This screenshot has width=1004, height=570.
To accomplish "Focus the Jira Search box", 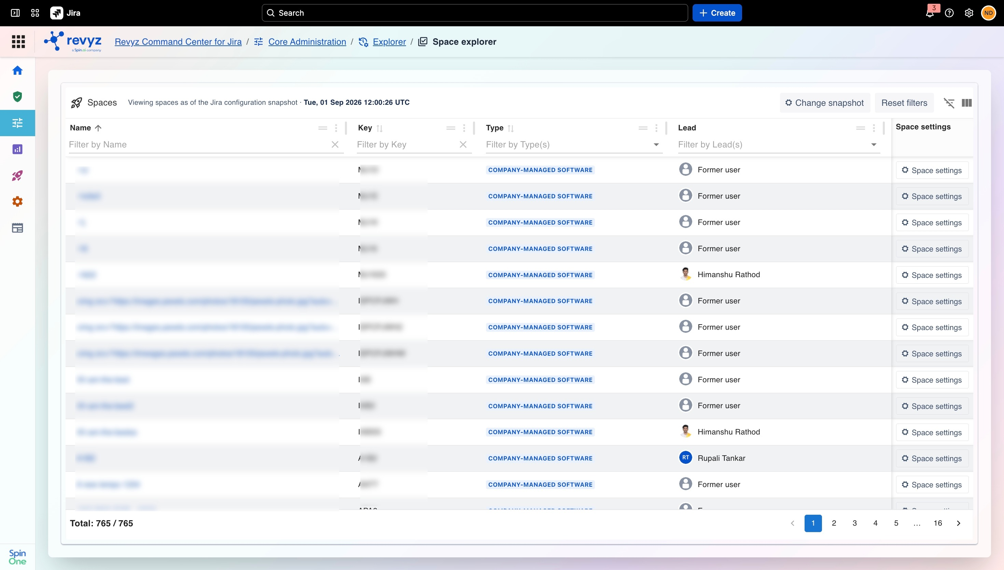I will click(x=475, y=13).
